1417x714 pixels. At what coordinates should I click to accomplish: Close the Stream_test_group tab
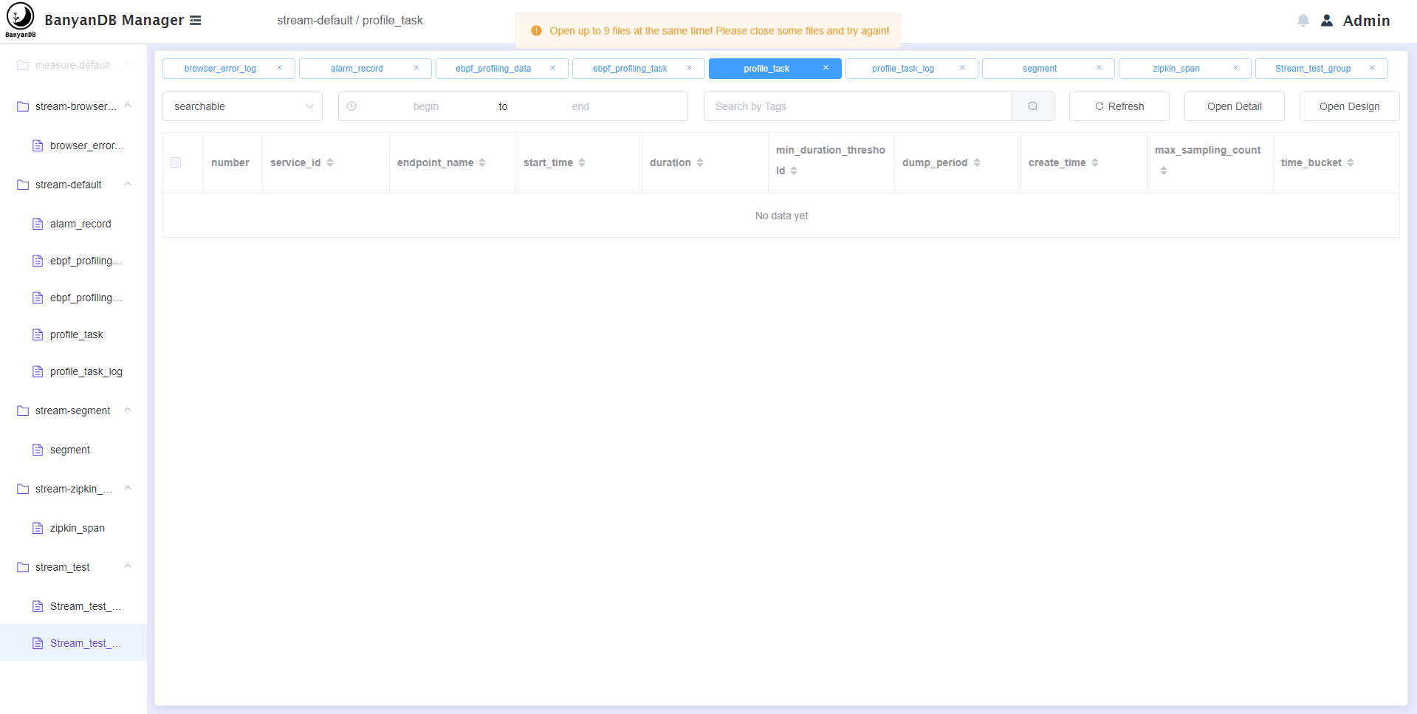pos(1373,68)
